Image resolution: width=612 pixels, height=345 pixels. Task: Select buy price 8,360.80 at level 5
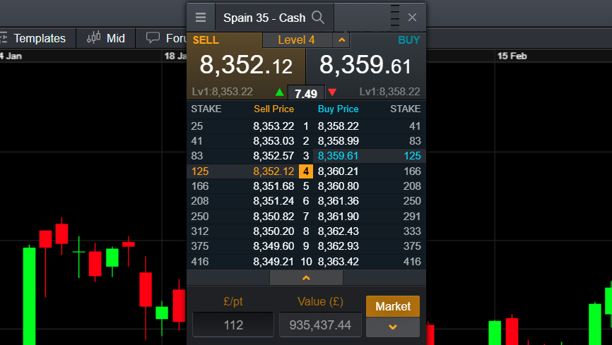339,186
